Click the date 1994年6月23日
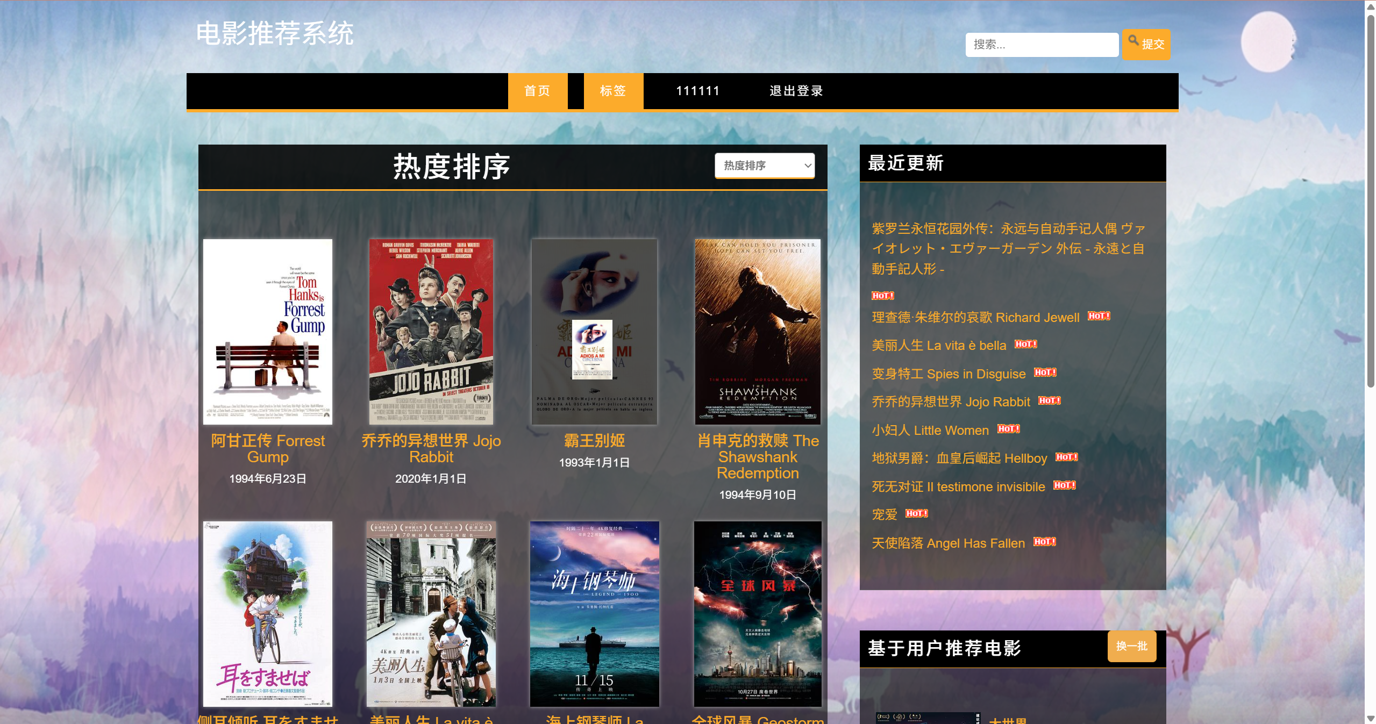Viewport: 1376px width, 724px height. pos(268,479)
